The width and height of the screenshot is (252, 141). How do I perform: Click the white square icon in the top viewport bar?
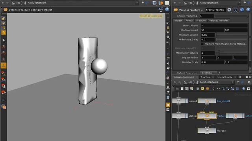coord(167,3)
